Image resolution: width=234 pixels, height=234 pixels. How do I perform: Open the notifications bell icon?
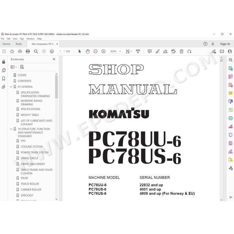tap(213, 44)
